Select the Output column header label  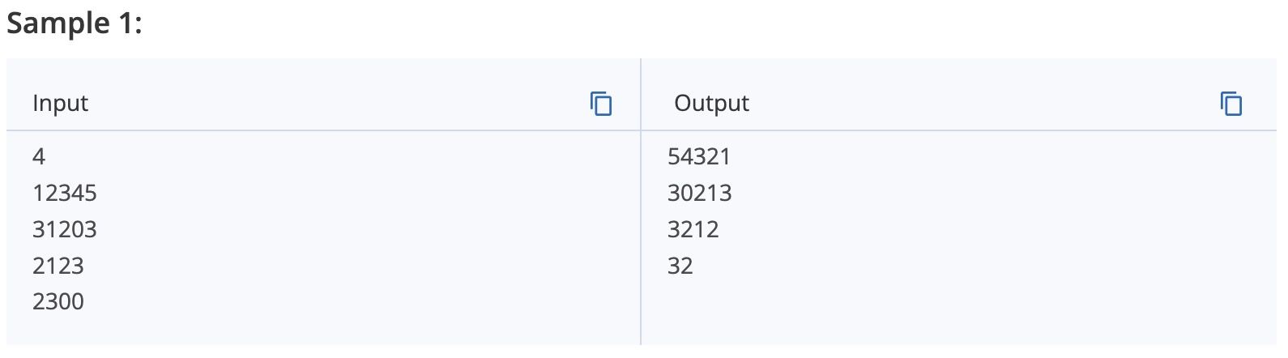click(x=711, y=104)
